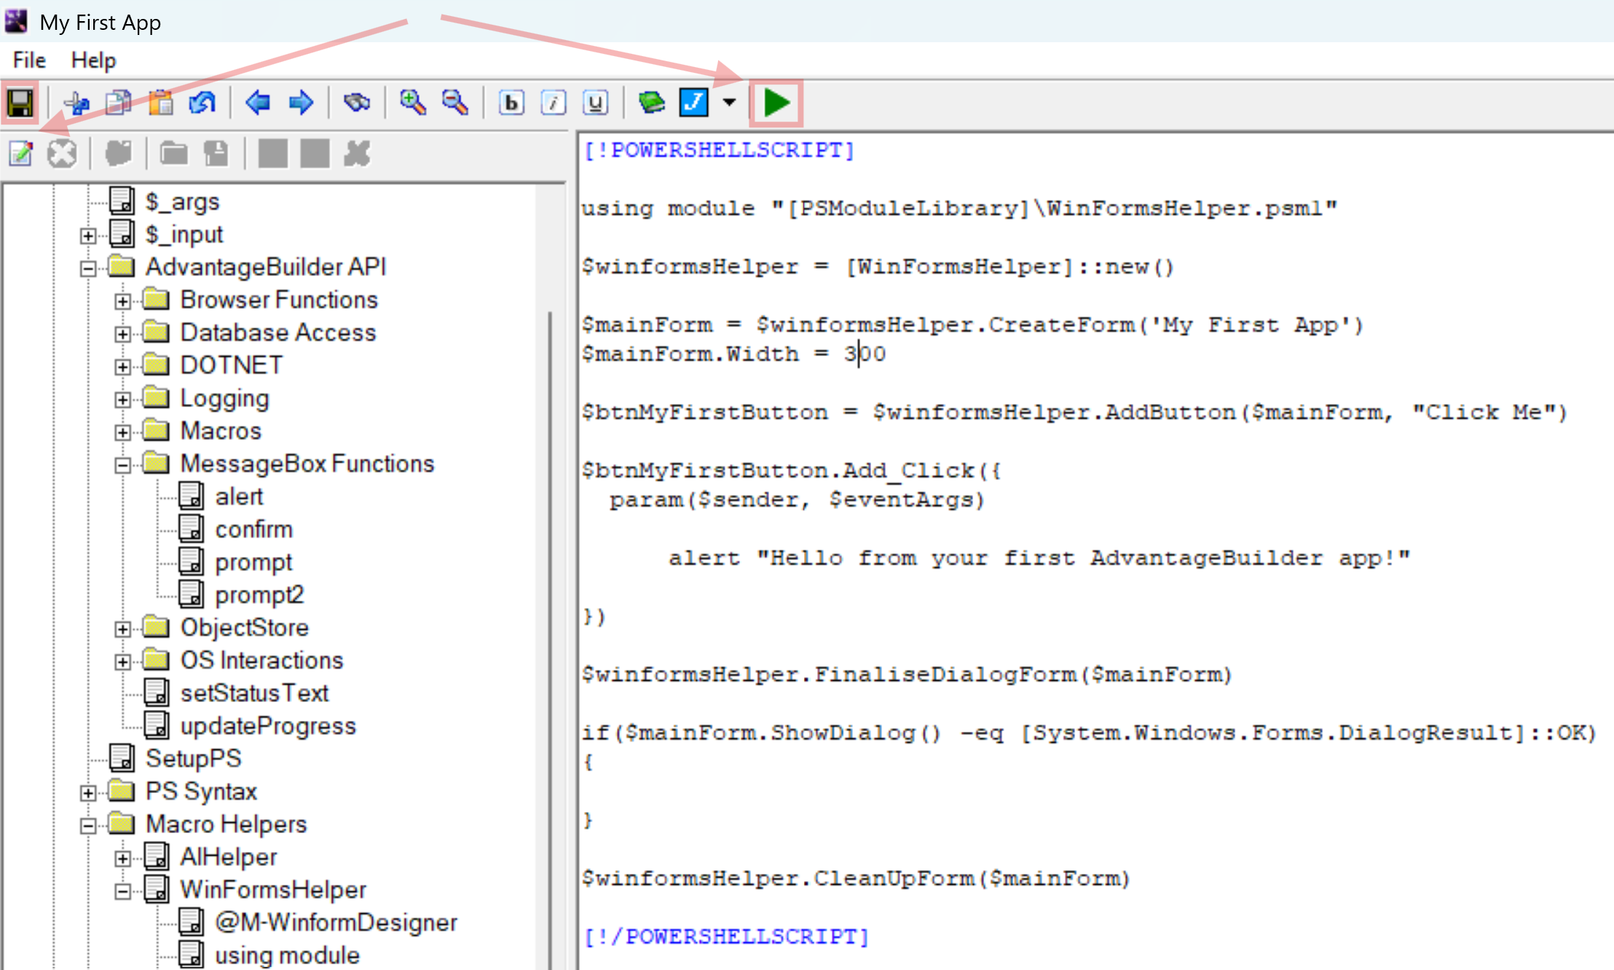Click the [!POWERSHELLSCRIPT] opening tag line
This screenshot has width=1614, height=970.
click(719, 150)
